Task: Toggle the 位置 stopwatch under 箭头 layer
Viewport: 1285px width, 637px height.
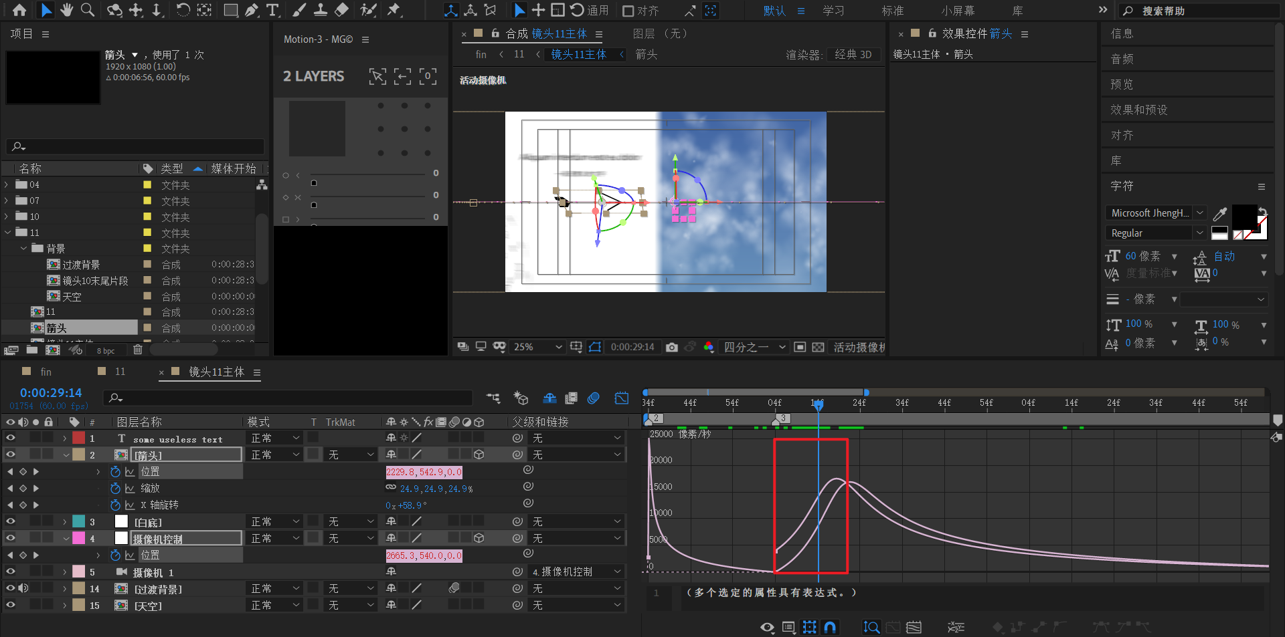Action: 115,471
